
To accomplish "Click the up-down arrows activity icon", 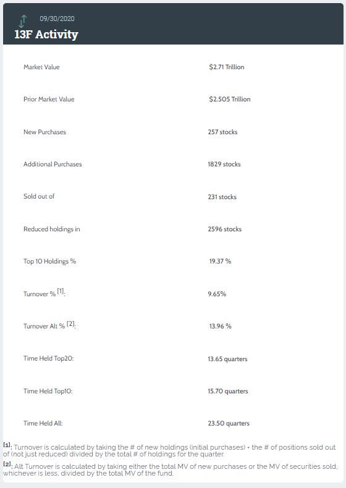I will pos(23,21).
